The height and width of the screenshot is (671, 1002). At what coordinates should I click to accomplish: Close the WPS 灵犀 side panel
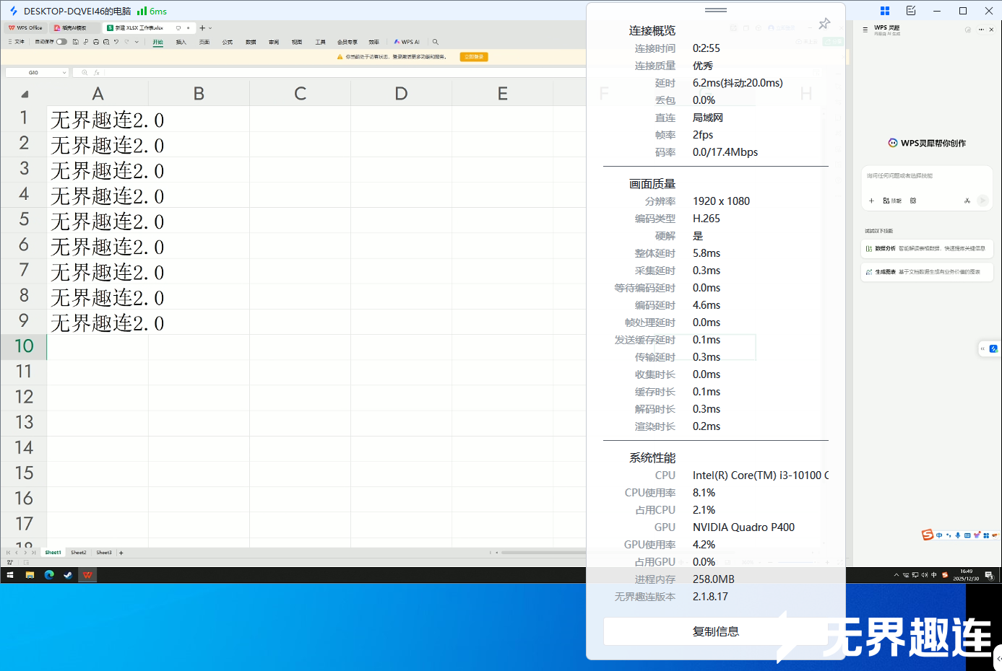click(x=991, y=30)
